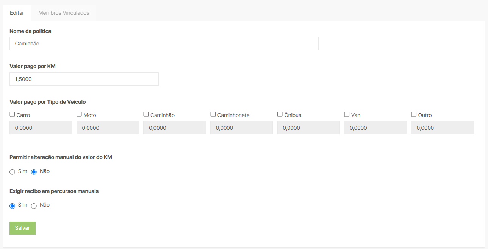Tick the Outro vehicle checkbox
This screenshot has width=488, height=249.
pyautogui.click(x=414, y=114)
